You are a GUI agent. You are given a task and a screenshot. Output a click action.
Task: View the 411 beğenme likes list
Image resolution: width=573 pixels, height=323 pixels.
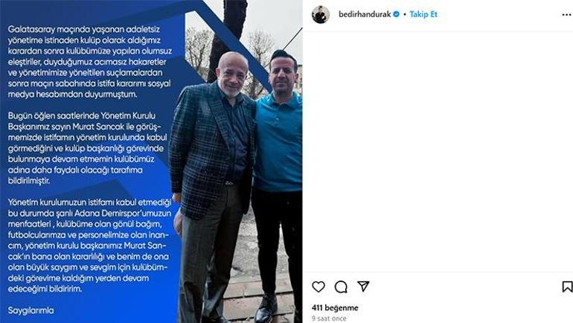pyautogui.click(x=335, y=307)
